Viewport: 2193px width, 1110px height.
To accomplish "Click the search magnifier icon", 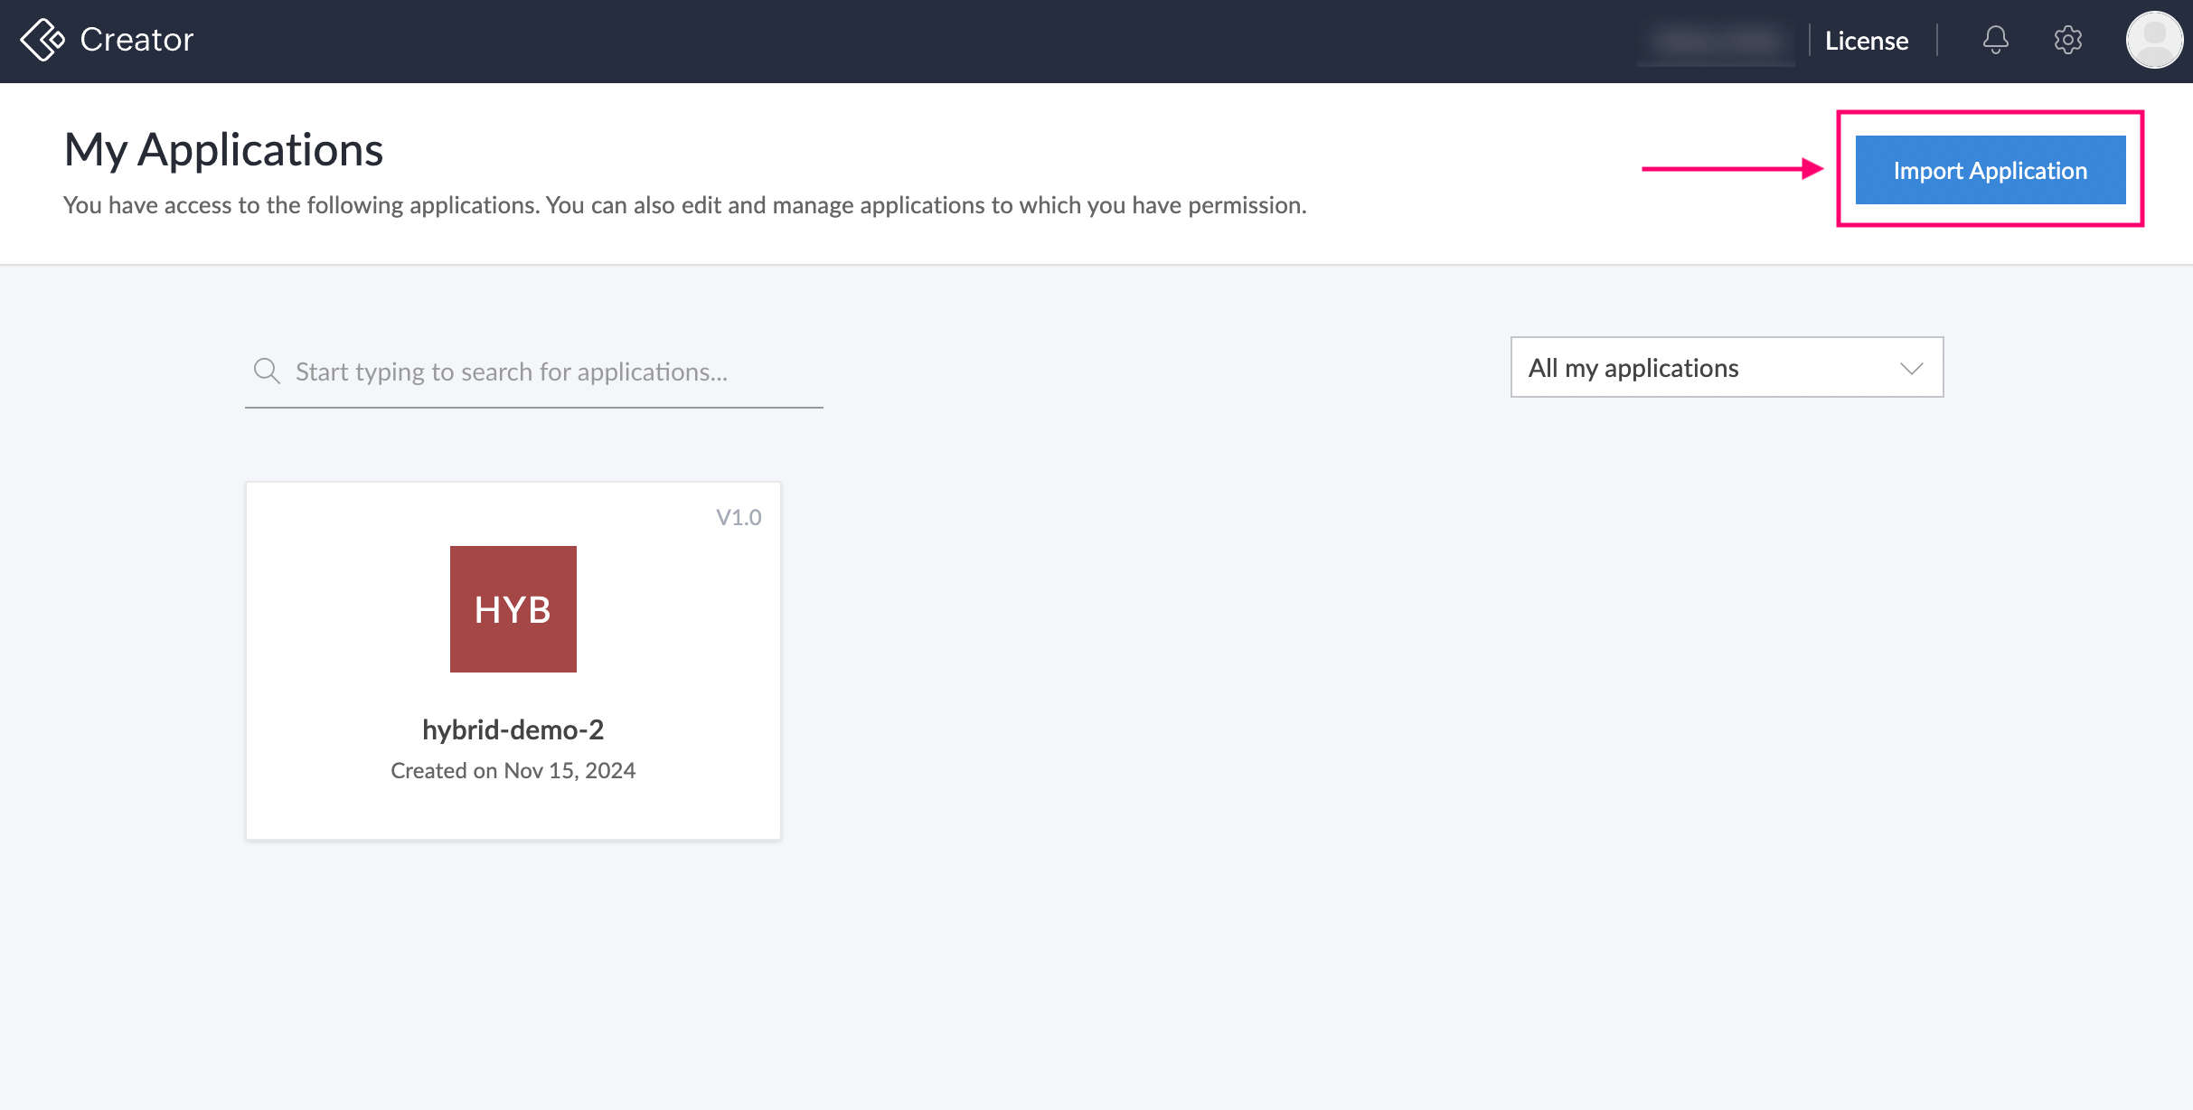I will 267,371.
